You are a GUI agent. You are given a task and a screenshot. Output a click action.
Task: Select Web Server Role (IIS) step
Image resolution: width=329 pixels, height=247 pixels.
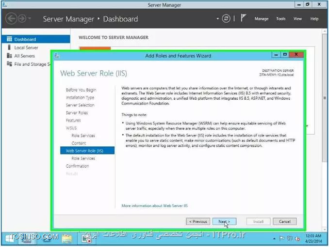click(87, 151)
